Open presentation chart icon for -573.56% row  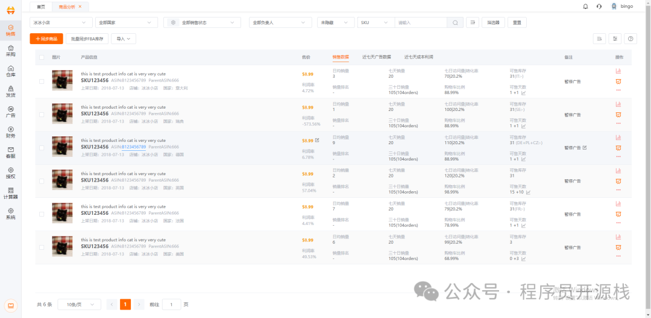click(618, 114)
